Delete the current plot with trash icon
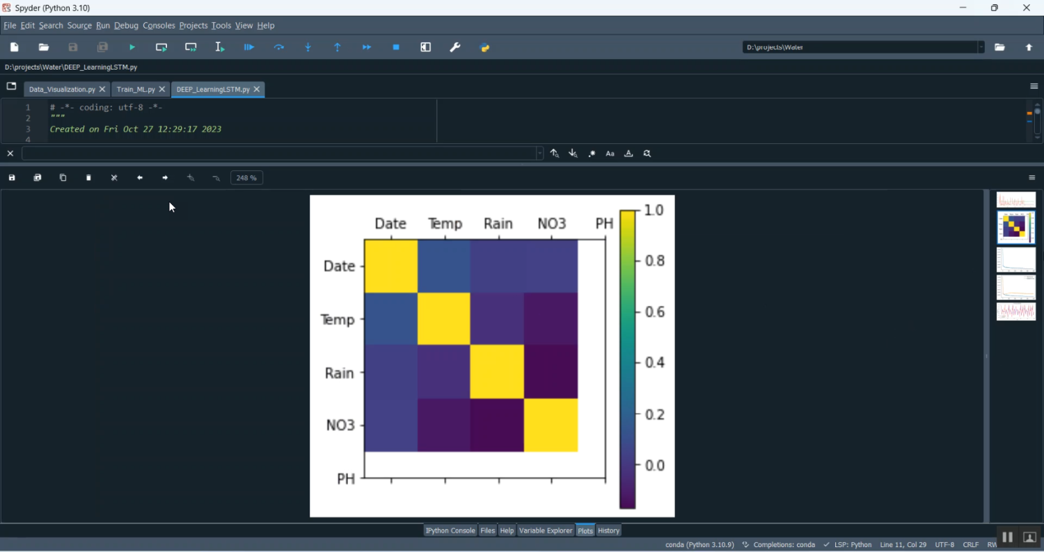 click(89, 178)
